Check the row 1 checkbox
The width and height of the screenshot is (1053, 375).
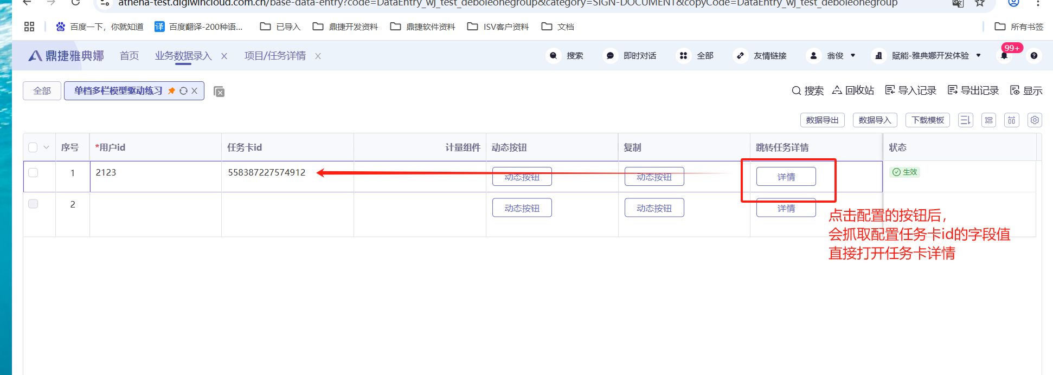[33, 172]
